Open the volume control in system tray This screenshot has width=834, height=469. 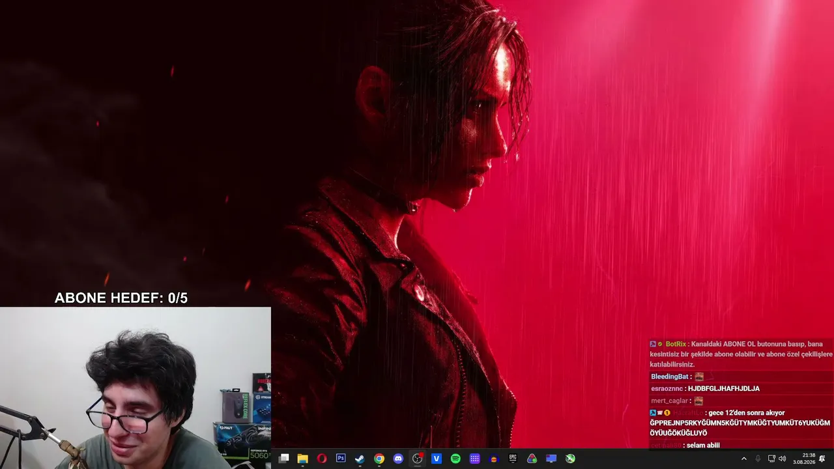[x=783, y=459]
